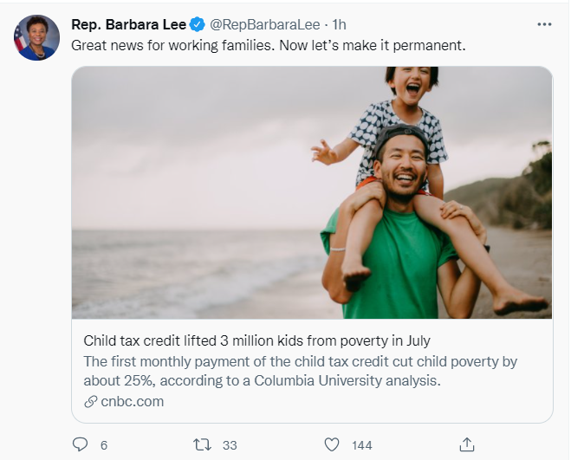
Task: Click the retweet arrows icon
Action: click(x=201, y=444)
